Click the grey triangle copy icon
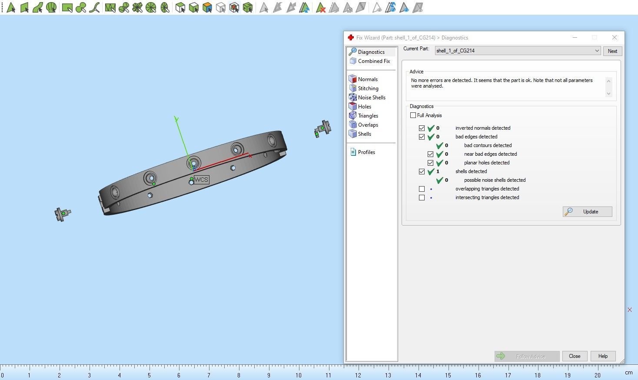The height and width of the screenshot is (380, 638). click(348, 7)
